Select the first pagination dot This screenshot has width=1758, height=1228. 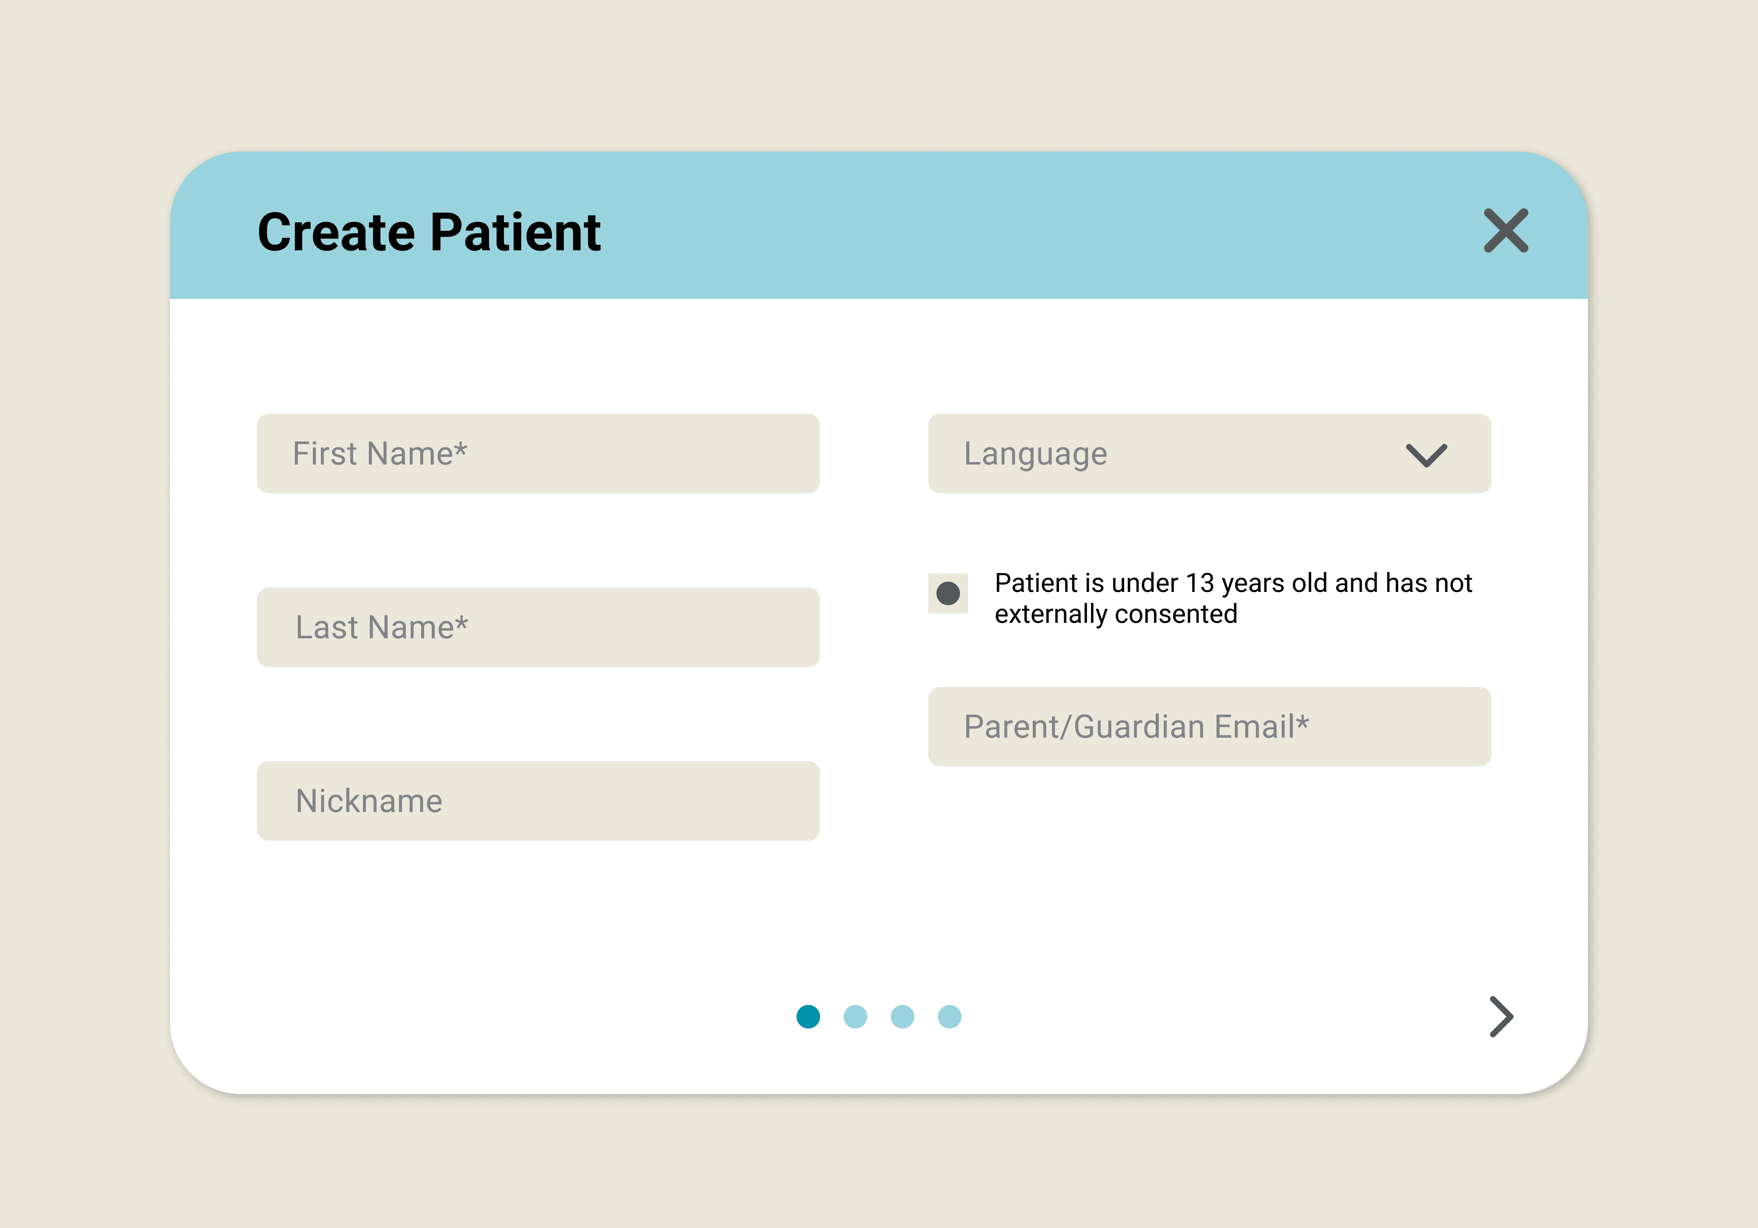coord(808,1017)
